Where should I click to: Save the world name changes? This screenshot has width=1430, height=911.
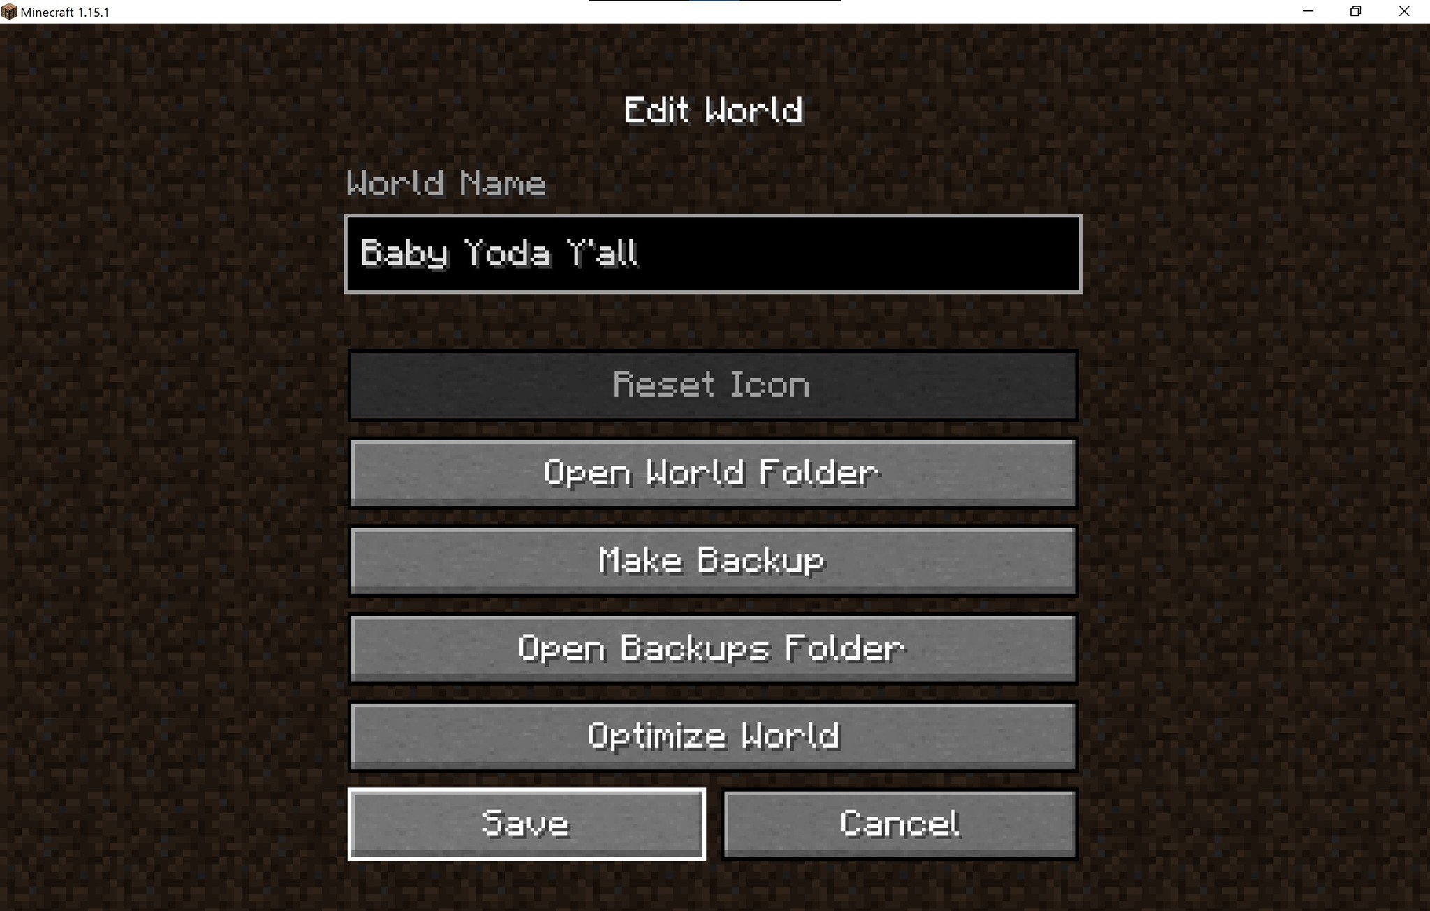point(524,822)
